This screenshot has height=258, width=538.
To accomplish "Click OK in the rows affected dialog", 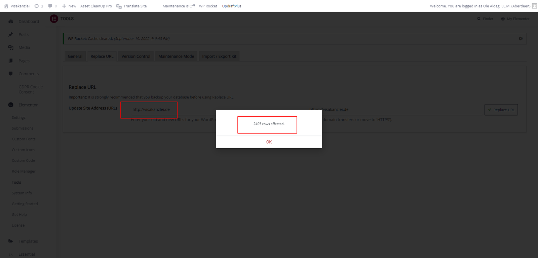I will 269,142.
